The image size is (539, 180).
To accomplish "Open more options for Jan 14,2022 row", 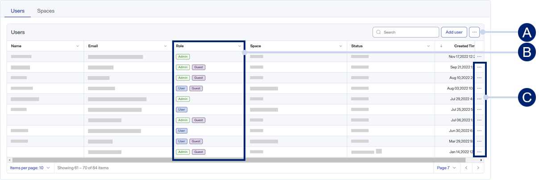I will [x=479, y=152].
